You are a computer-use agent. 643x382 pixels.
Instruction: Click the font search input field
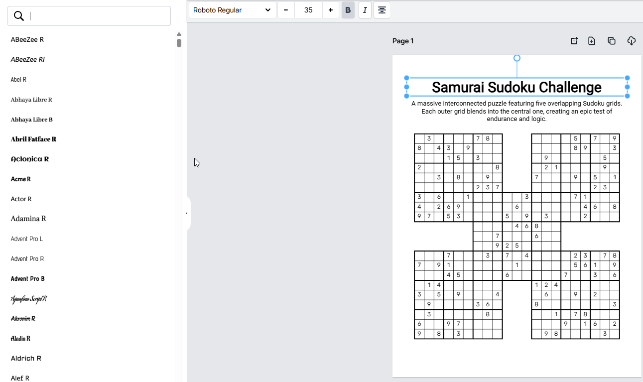tap(97, 16)
